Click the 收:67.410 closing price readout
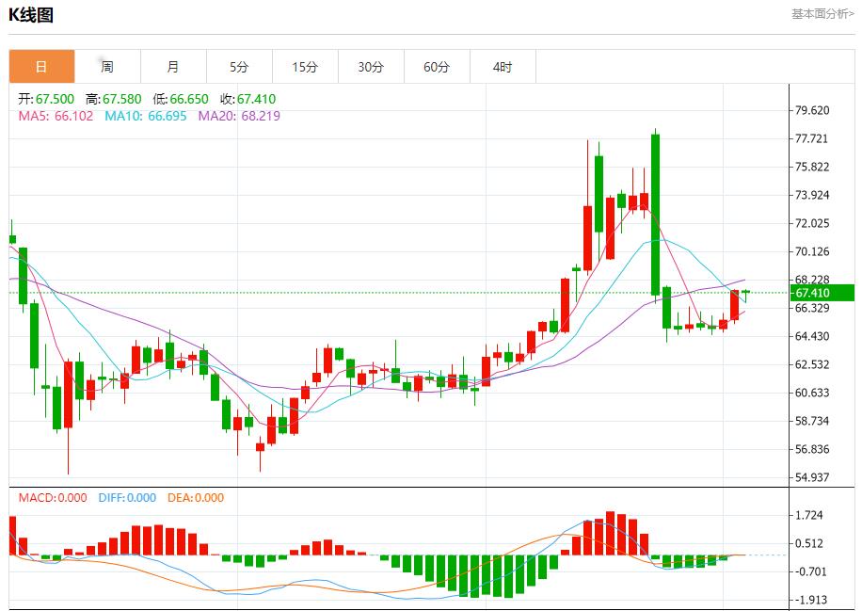Viewport: 862px width, 611px height. 247,99
